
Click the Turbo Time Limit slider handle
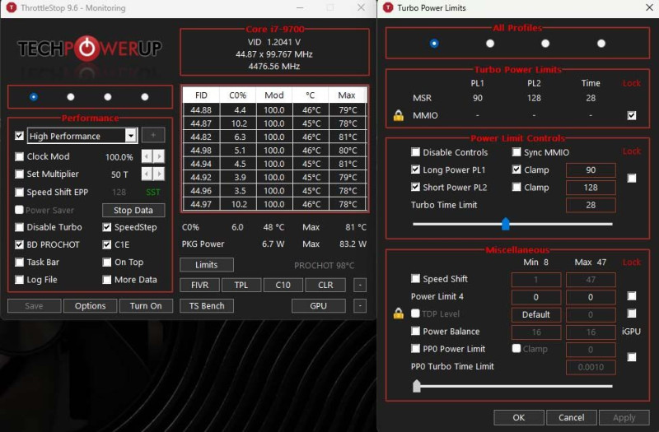[506, 224]
